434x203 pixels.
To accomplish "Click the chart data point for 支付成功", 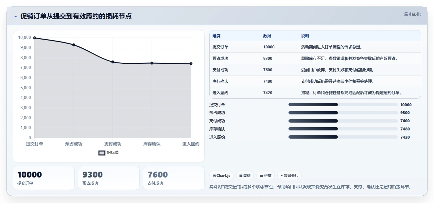I will [113, 62].
